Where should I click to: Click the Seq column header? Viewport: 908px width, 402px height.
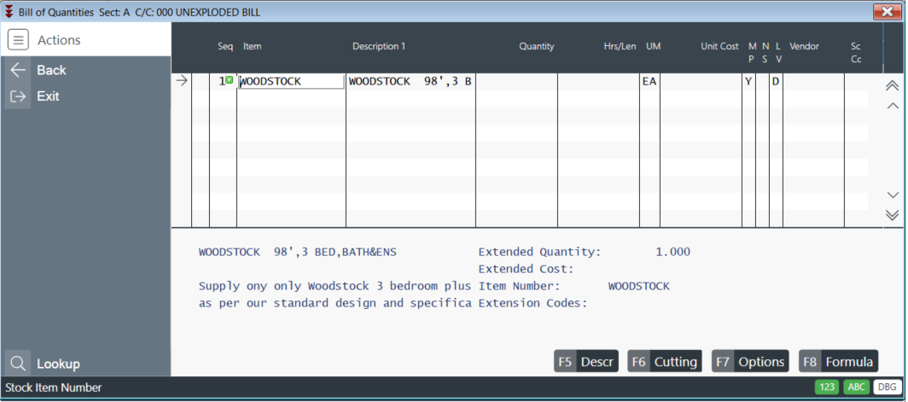coord(225,46)
